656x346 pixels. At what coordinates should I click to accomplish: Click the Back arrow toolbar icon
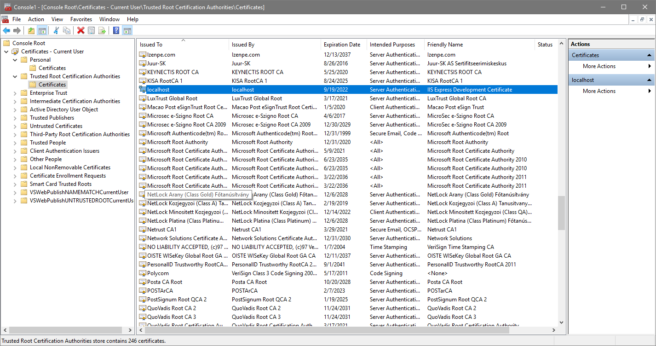click(6, 30)
